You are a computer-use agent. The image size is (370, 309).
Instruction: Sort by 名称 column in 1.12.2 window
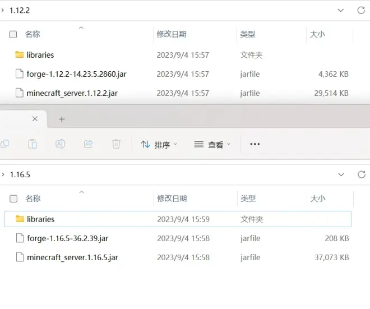(33, 34)
